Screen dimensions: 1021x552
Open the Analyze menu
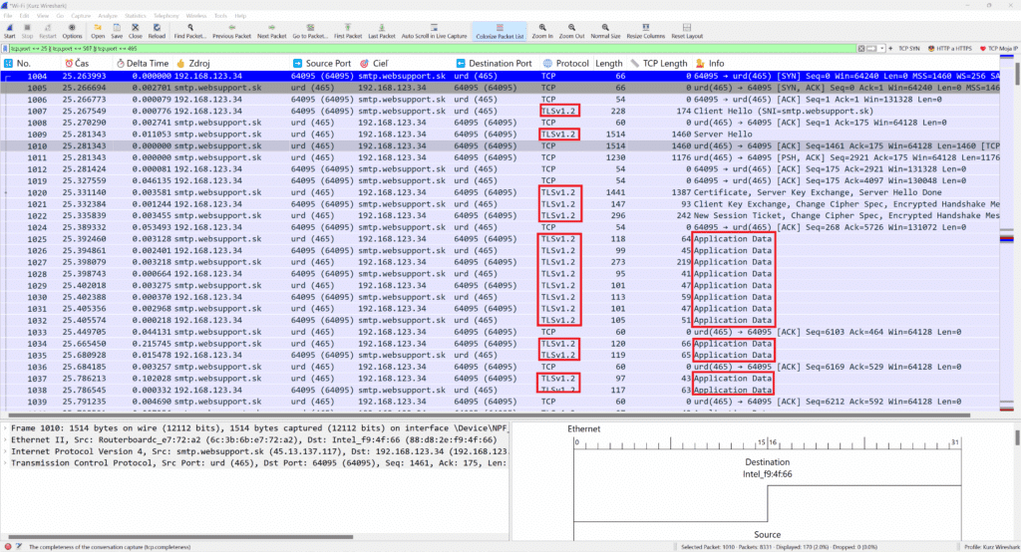pos(108,16)
